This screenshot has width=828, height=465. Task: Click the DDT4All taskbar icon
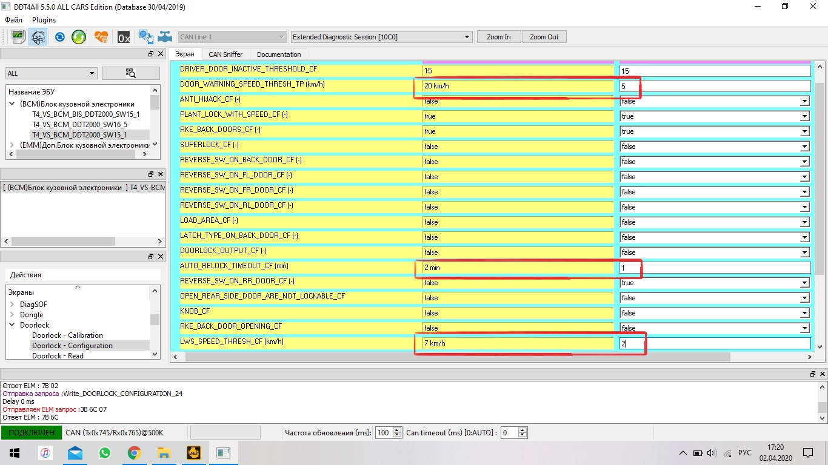point(223,452)
